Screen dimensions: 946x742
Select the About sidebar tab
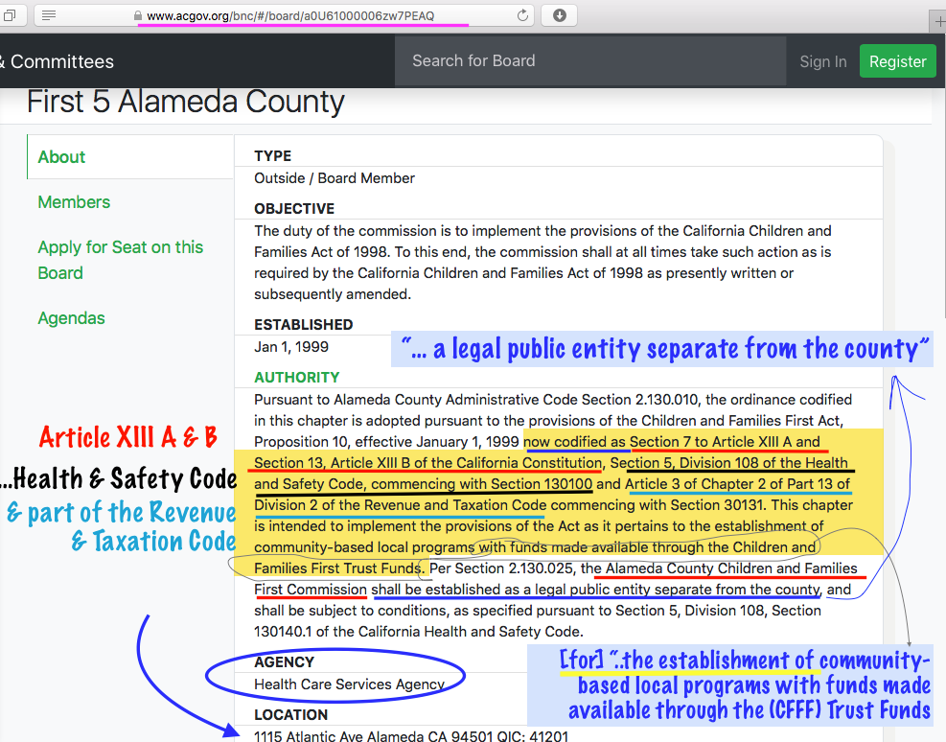tap(61, 157)
